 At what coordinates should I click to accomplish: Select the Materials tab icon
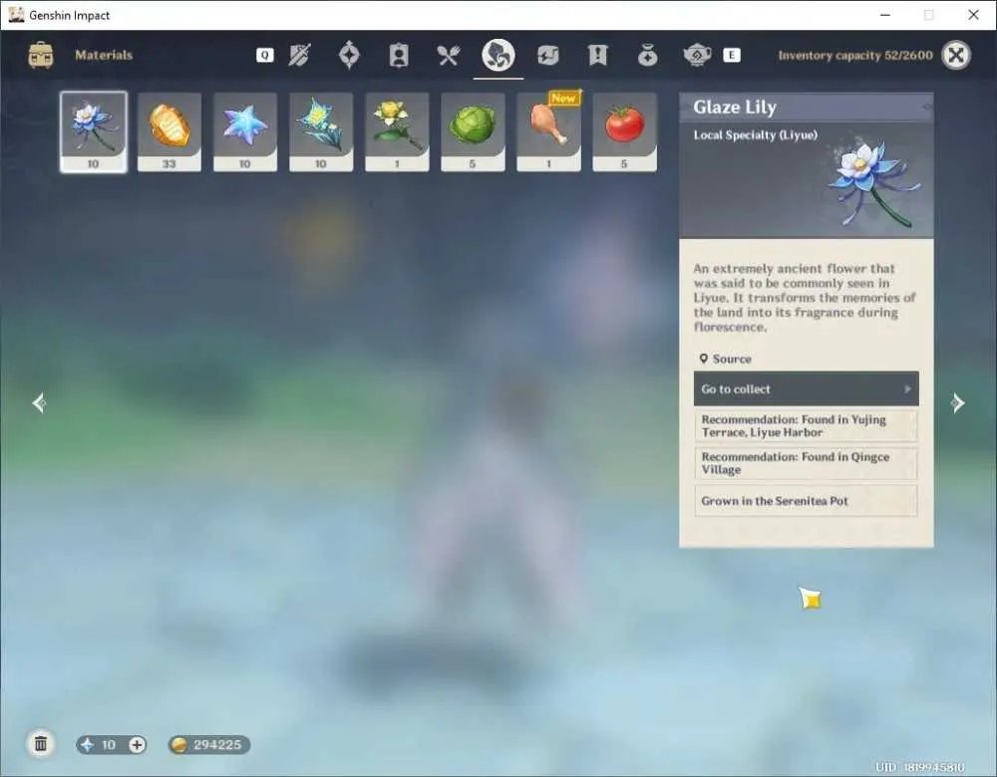pos(498,55)
